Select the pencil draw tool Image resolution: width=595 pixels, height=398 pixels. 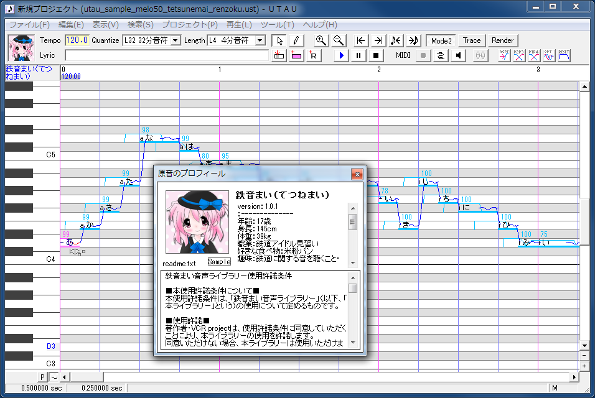[296, 40]
